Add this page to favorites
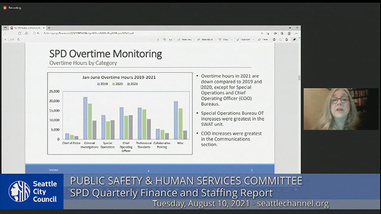Image resolution: width=381 pixels, height=214 pixels. click(268, 33)
